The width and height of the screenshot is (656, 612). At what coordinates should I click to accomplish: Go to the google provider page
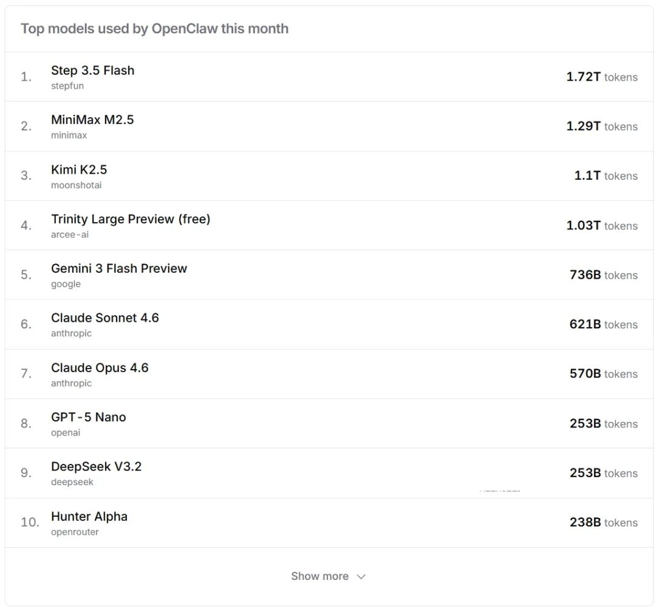(x=66, y=284)
